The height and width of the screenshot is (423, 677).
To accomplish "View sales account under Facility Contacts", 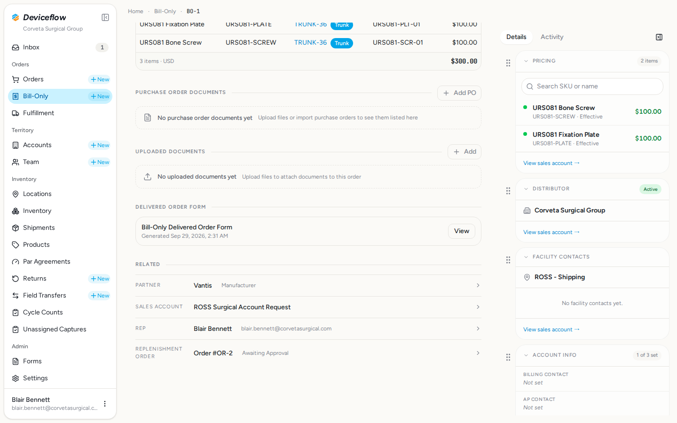I will (551, 329).
